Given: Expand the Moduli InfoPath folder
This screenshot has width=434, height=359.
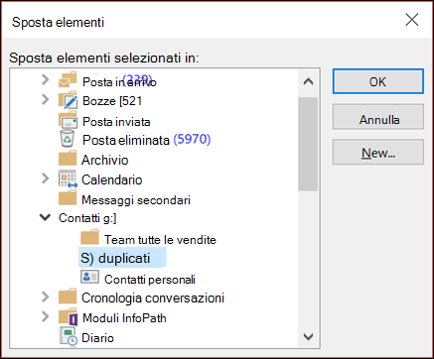Looking at the screenshot, I should (x=46, y=316).
